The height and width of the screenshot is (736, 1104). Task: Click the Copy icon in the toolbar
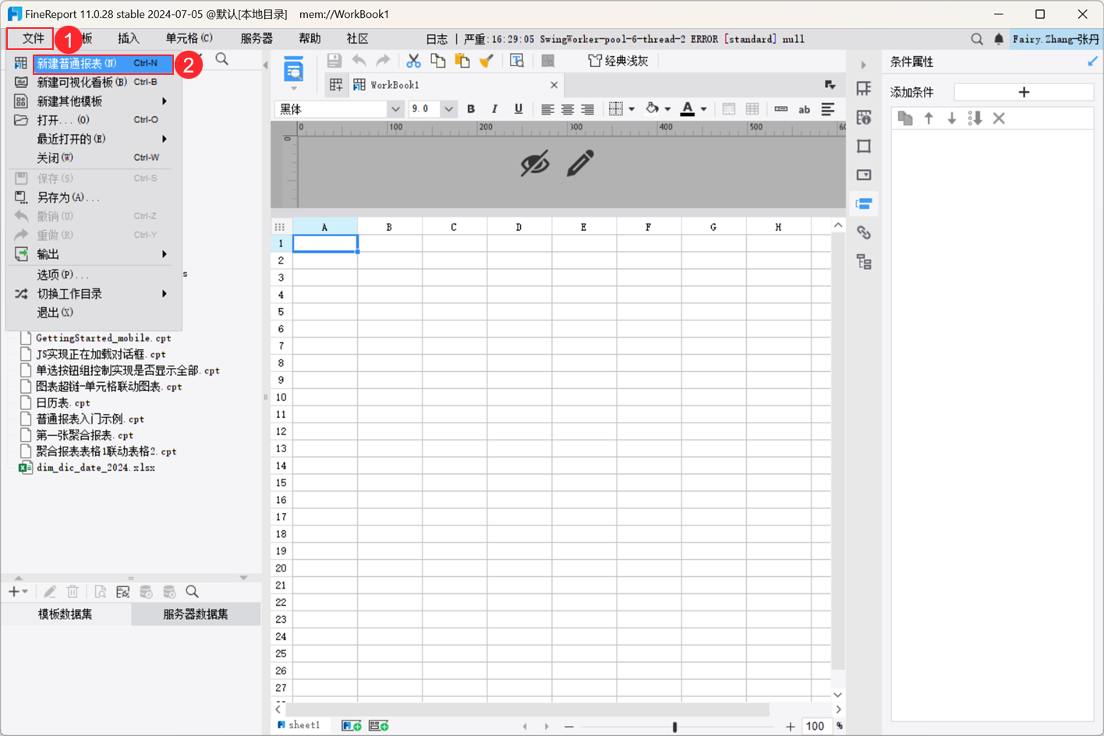(438, 61)
